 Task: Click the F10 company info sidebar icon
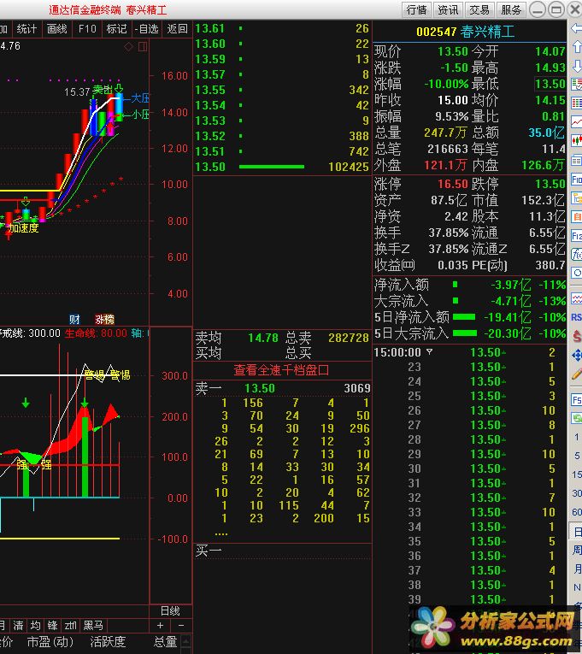click(x=577, y=180)
